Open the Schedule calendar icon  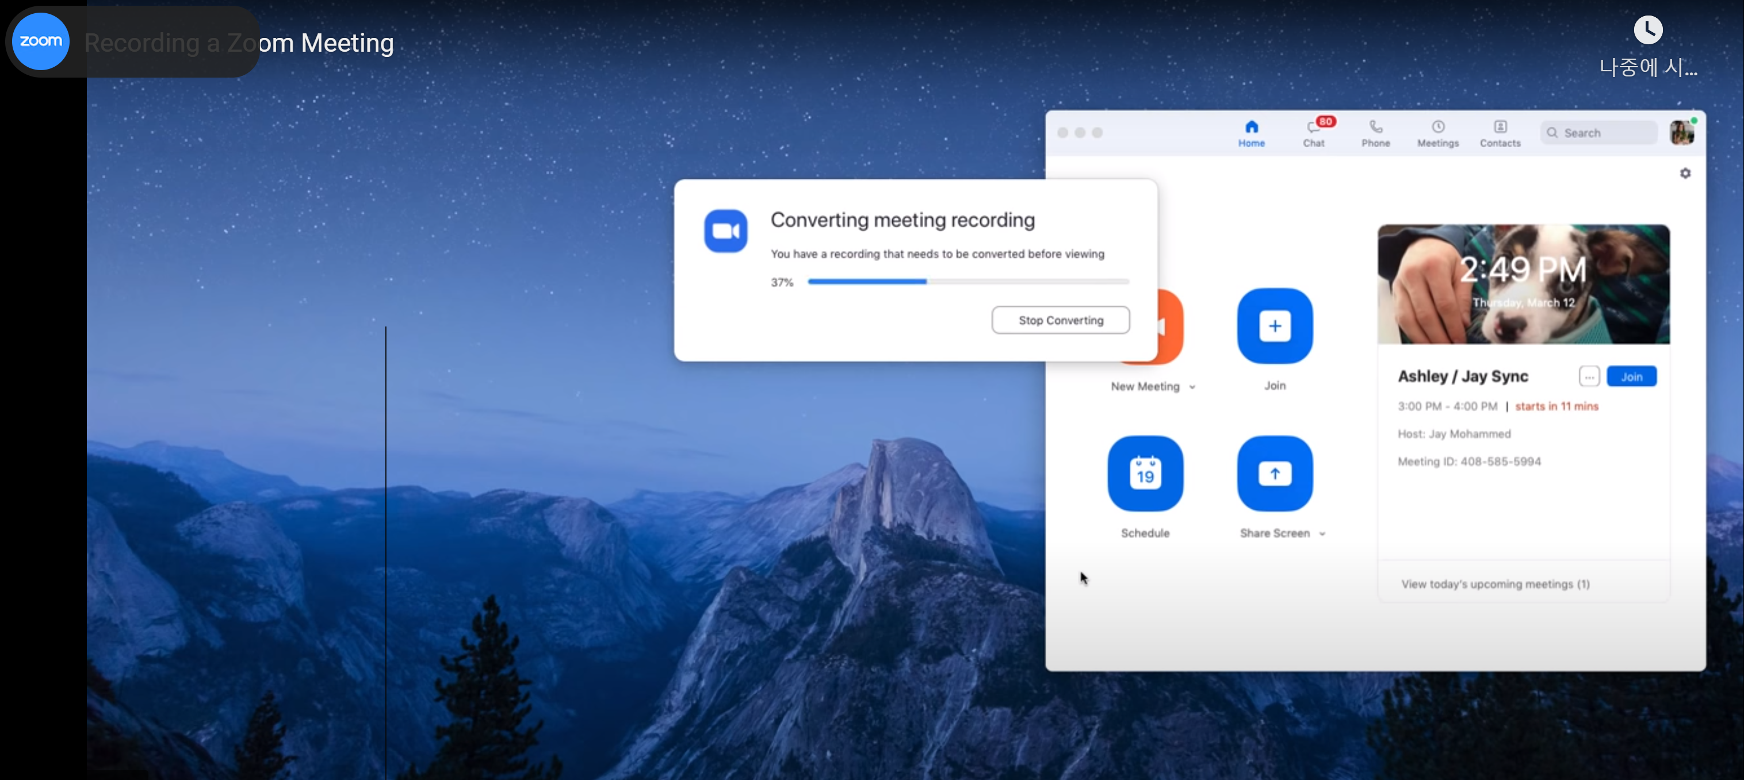1145,474
